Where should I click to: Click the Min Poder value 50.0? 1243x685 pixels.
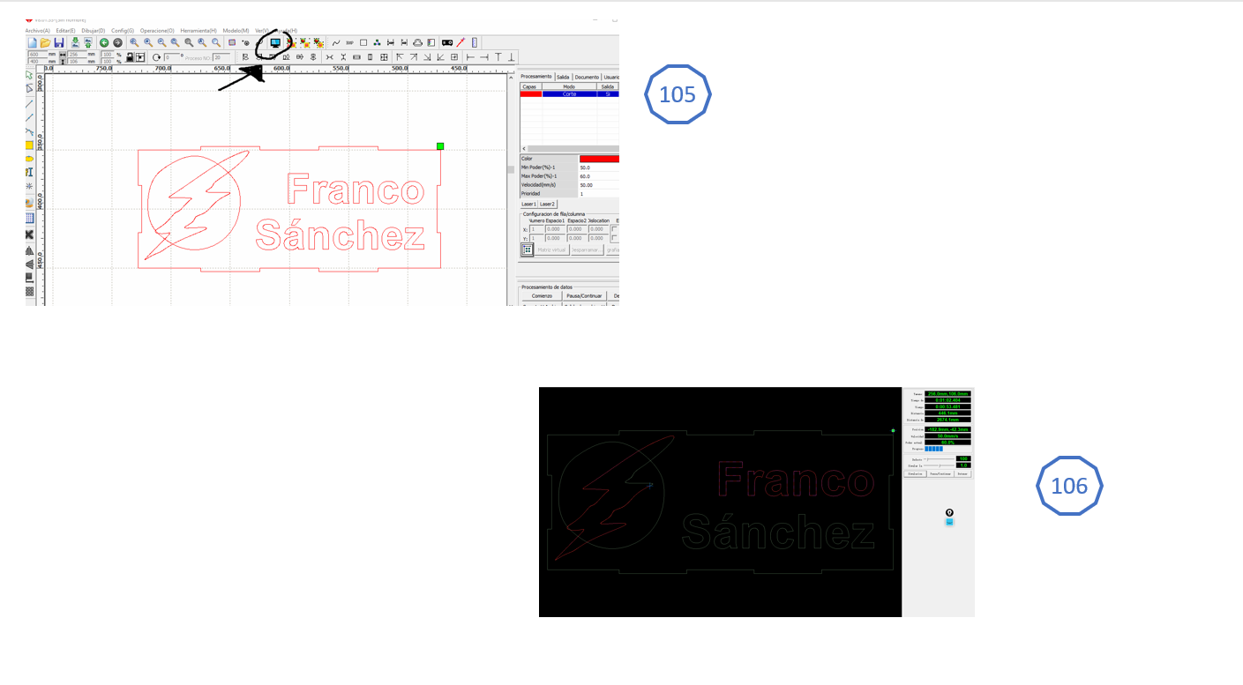[x=599, y=168]
